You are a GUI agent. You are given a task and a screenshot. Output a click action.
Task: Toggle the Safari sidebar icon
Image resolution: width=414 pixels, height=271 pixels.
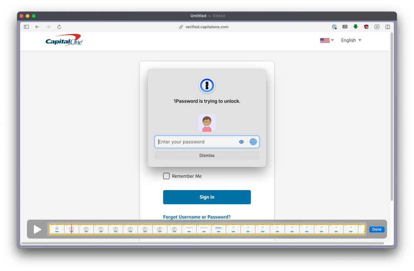[27, 27]
